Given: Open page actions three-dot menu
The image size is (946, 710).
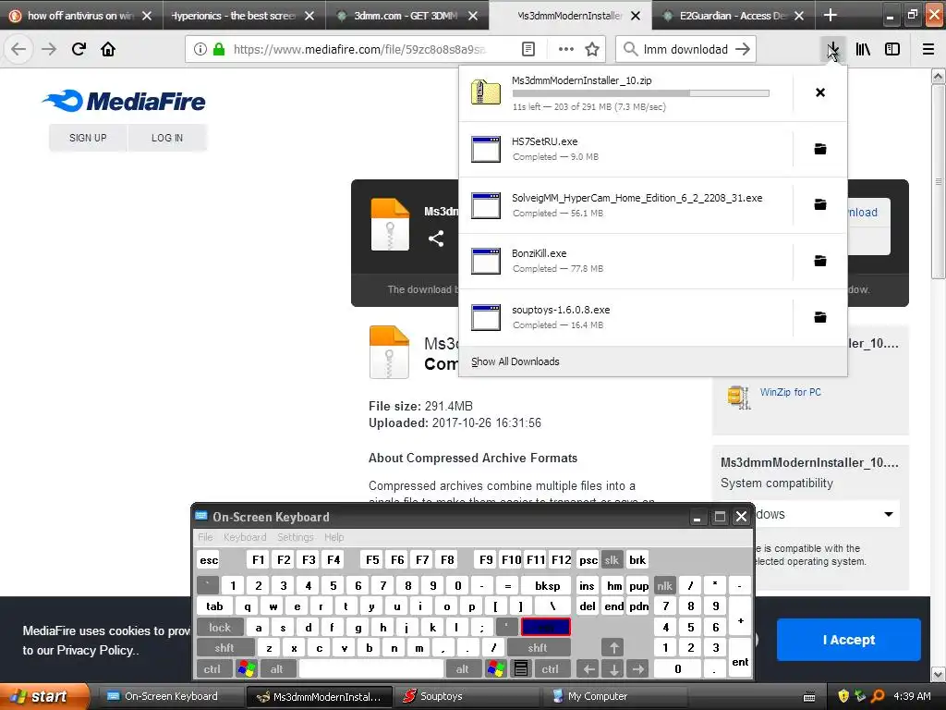Looking at the screenshot, I should (566, 50).
